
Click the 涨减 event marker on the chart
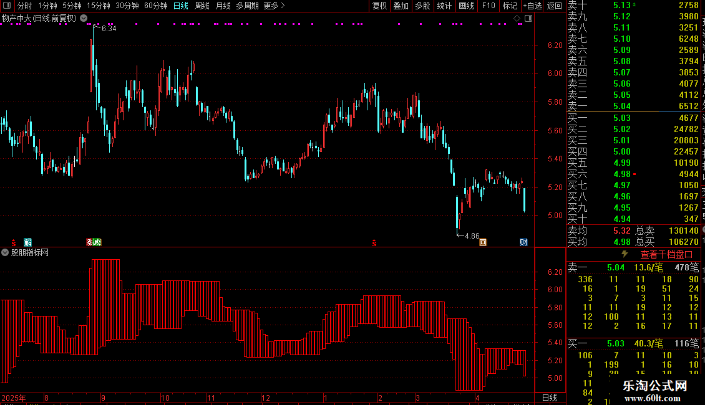click(x=94, y=242)
